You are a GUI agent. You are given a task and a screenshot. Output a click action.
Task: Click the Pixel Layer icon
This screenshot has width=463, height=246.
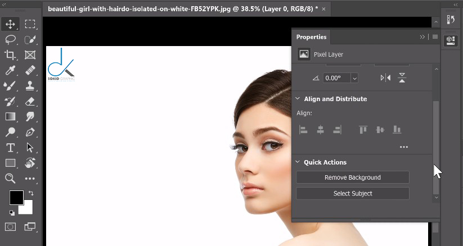[x=304, y=54]
